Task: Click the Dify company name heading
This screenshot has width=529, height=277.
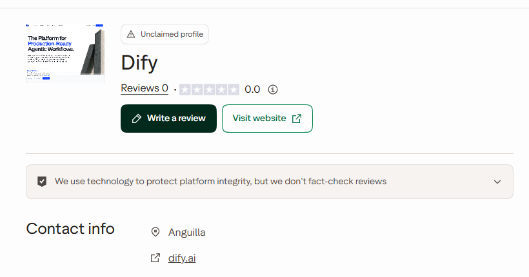Action: [139, 63]
